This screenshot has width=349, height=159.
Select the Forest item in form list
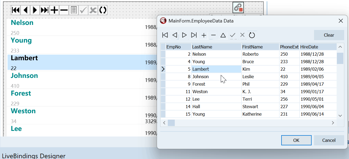82,98
